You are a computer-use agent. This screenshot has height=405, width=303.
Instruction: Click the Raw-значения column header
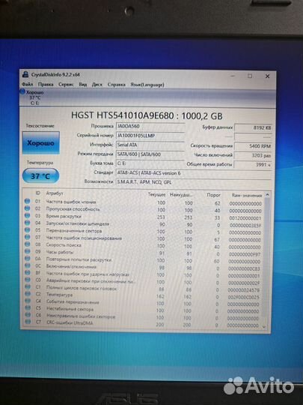tap(247, 196)
